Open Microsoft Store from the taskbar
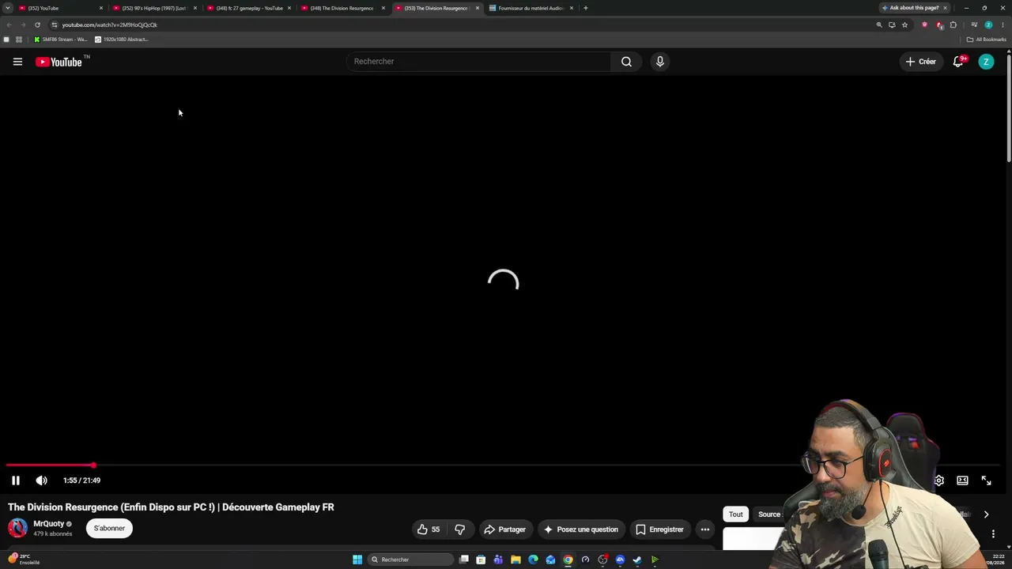The height and width of the screenshot is (569, 1012). pyautogui.click(x=481, y=560)
